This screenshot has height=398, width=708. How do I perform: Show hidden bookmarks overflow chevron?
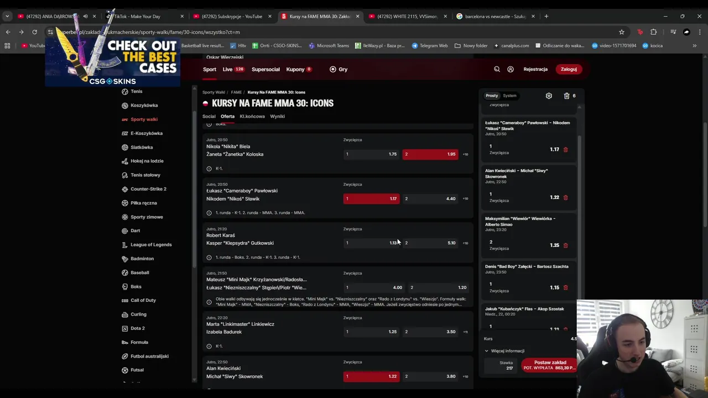pyautogui.click(x=695, y=45)
